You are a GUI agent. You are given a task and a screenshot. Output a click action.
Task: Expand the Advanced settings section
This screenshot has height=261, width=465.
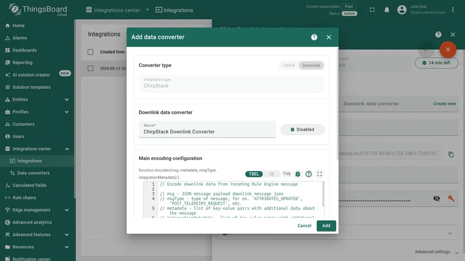[437, 252]
